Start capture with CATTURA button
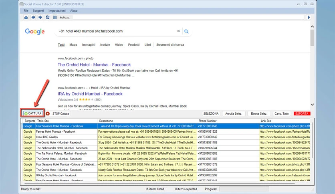The width and height of the screenshot is (335, 194). point(33,113)
